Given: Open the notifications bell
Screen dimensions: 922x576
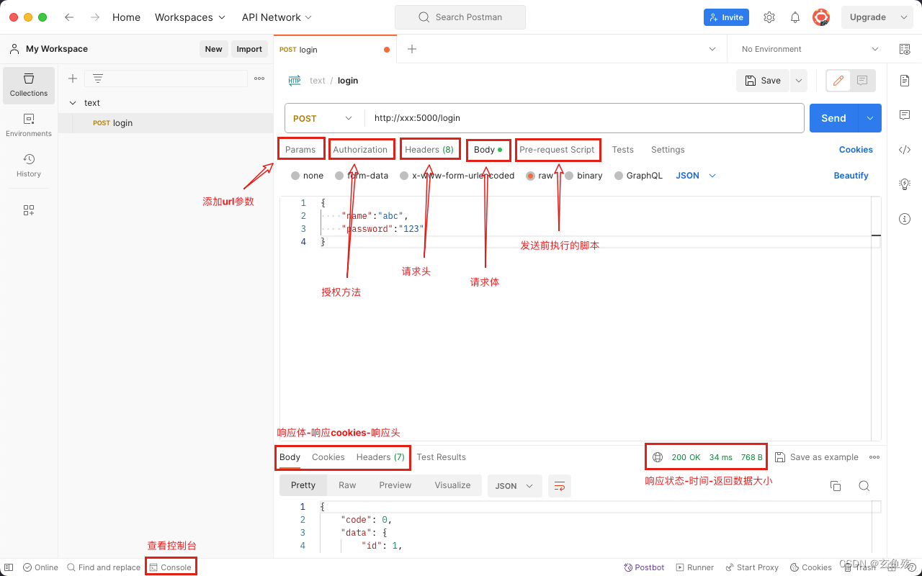Looking at the screenshot, I should pos(795,17).
